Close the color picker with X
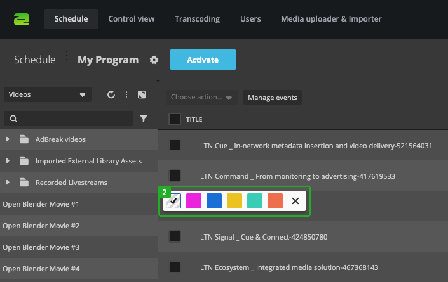Screen dimensions: 448x282 click(x=295, y=202)
